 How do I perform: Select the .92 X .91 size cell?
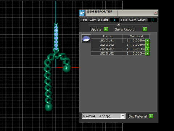[107, 41]
